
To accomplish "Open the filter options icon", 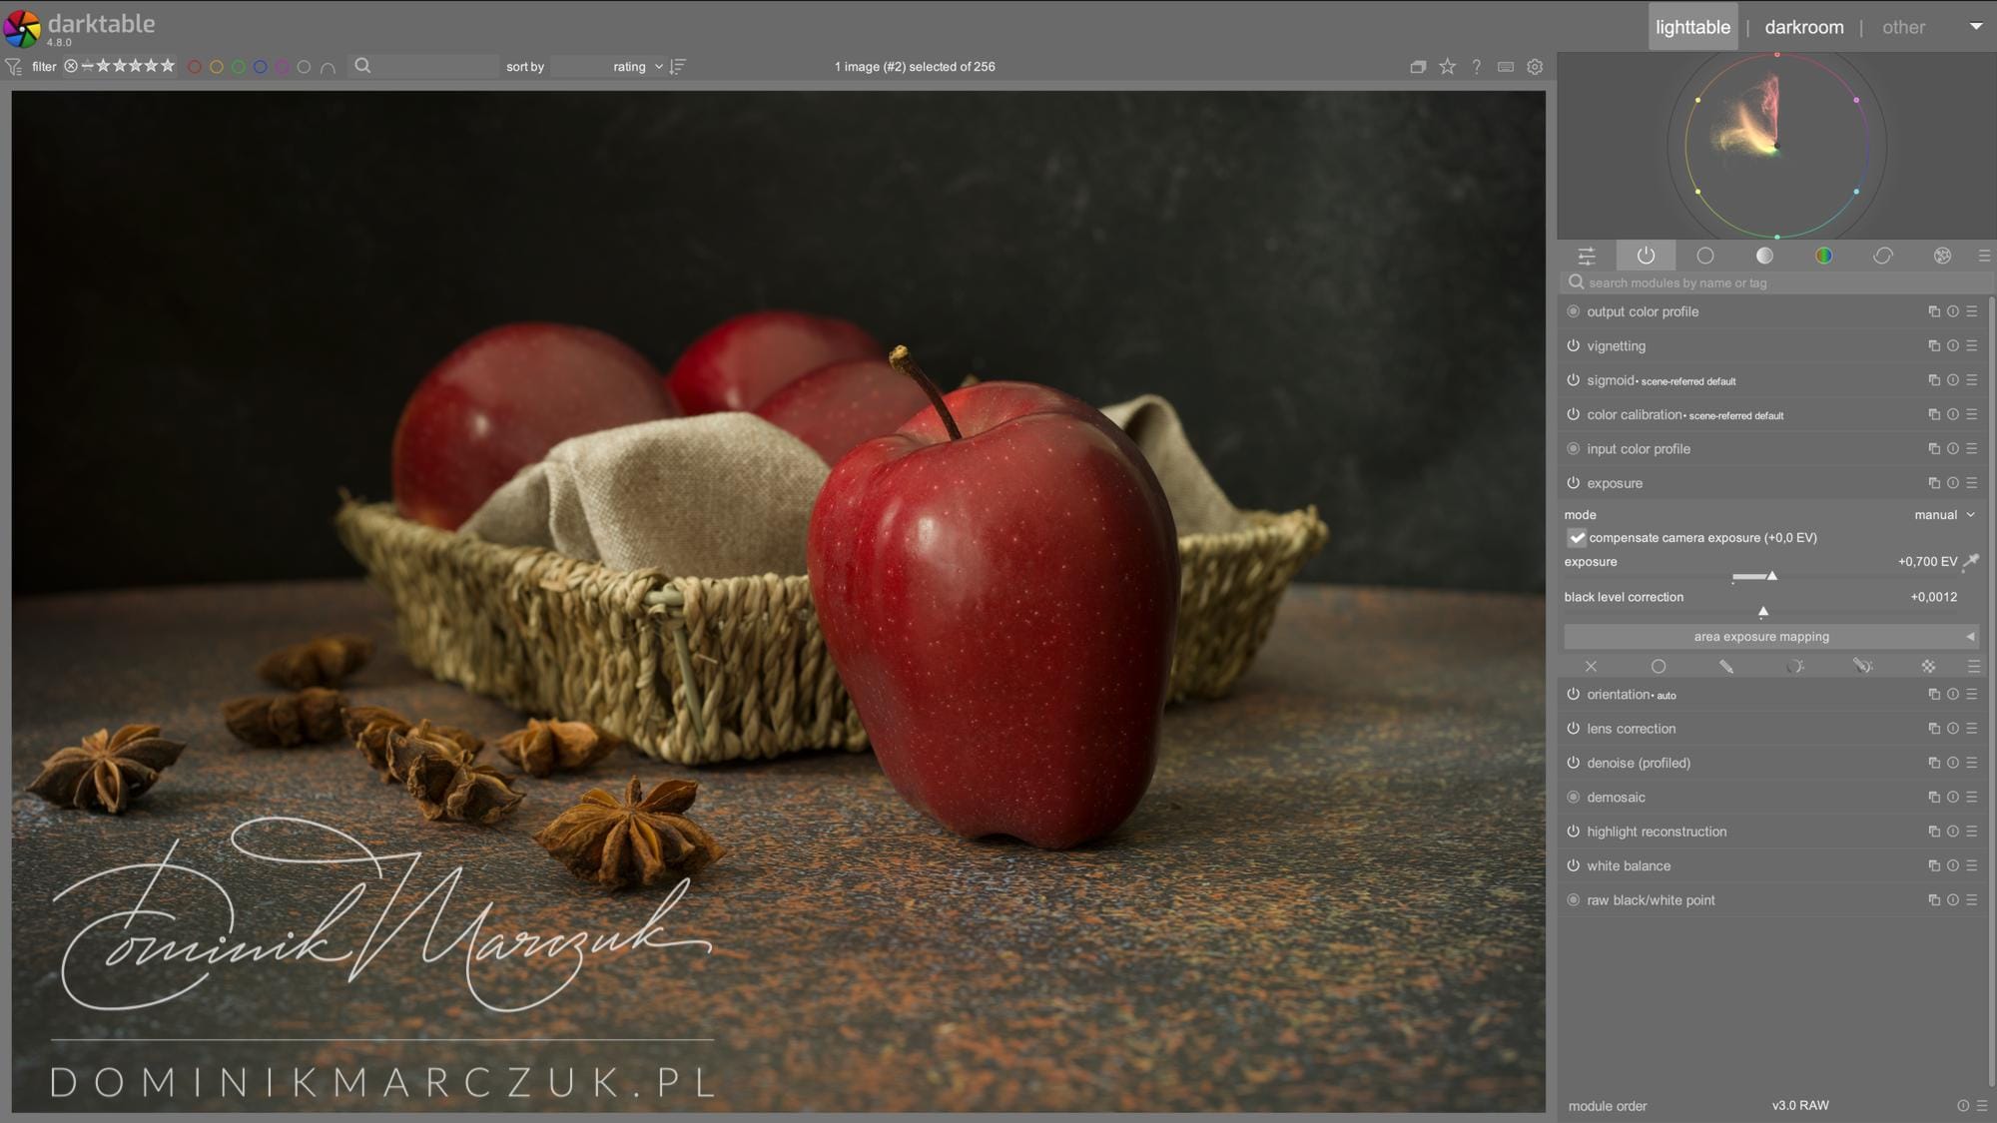I will (x=13, y=67).
